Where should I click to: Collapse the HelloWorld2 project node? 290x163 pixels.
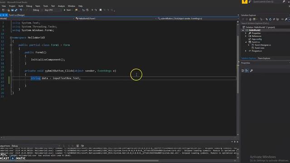click(x=243, y=30)
